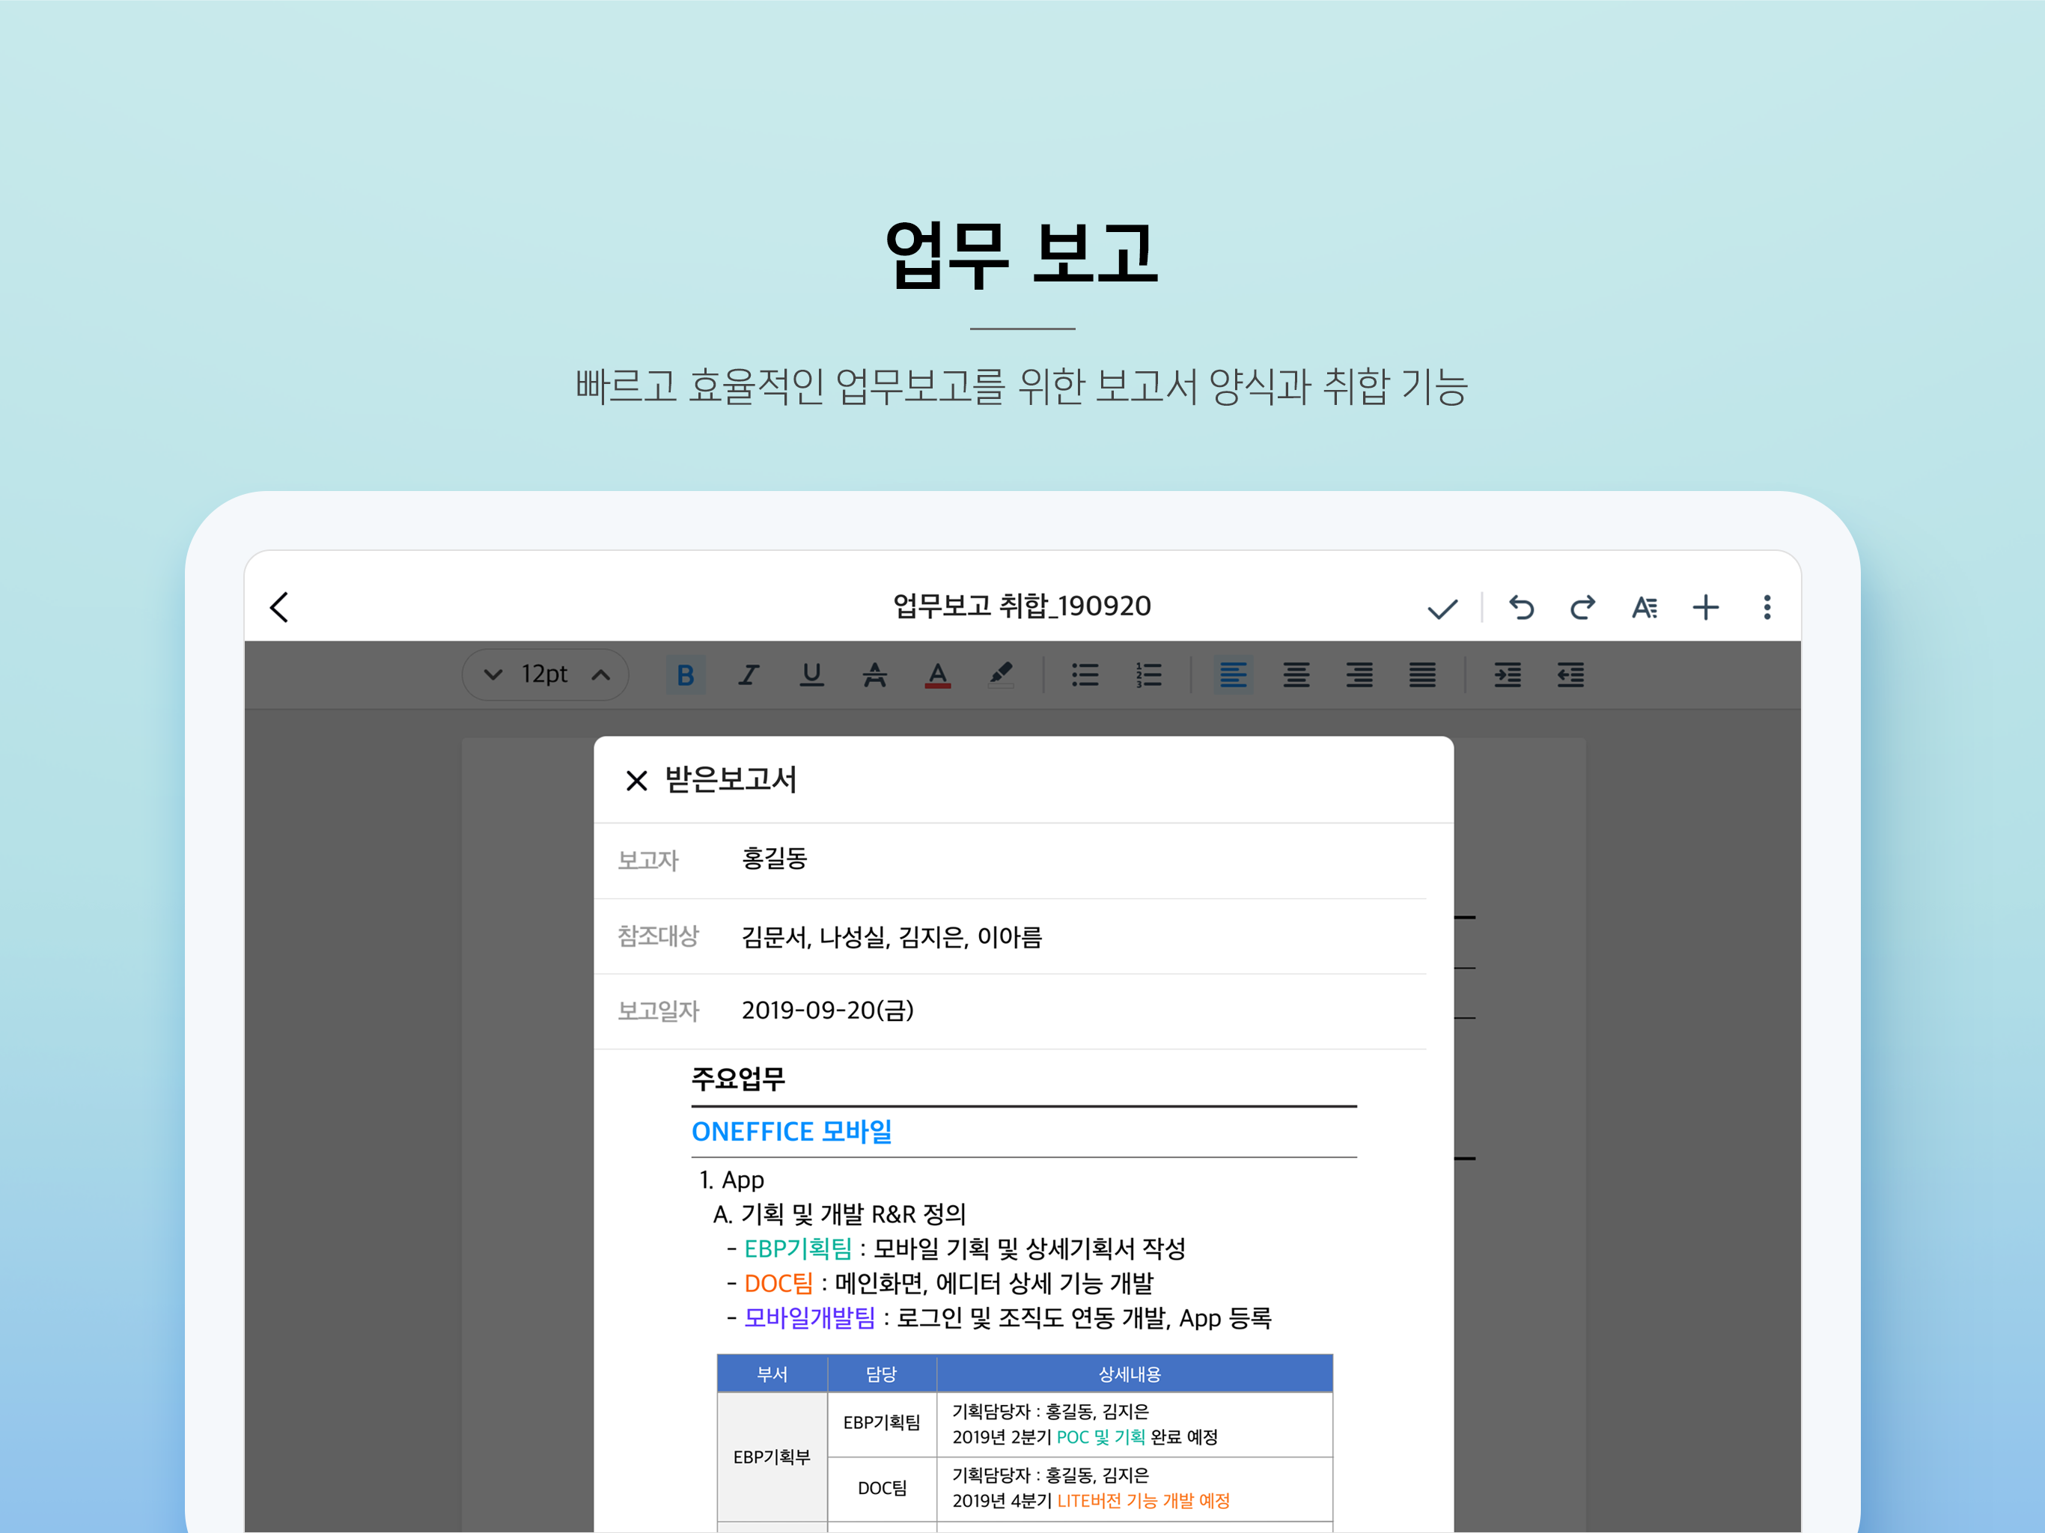Decrease paragraph indent
2045x1533 pixels.
pyautogui.click(x=1570, y=675)
